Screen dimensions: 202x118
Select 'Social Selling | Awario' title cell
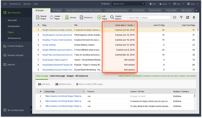tap(84, 45)
